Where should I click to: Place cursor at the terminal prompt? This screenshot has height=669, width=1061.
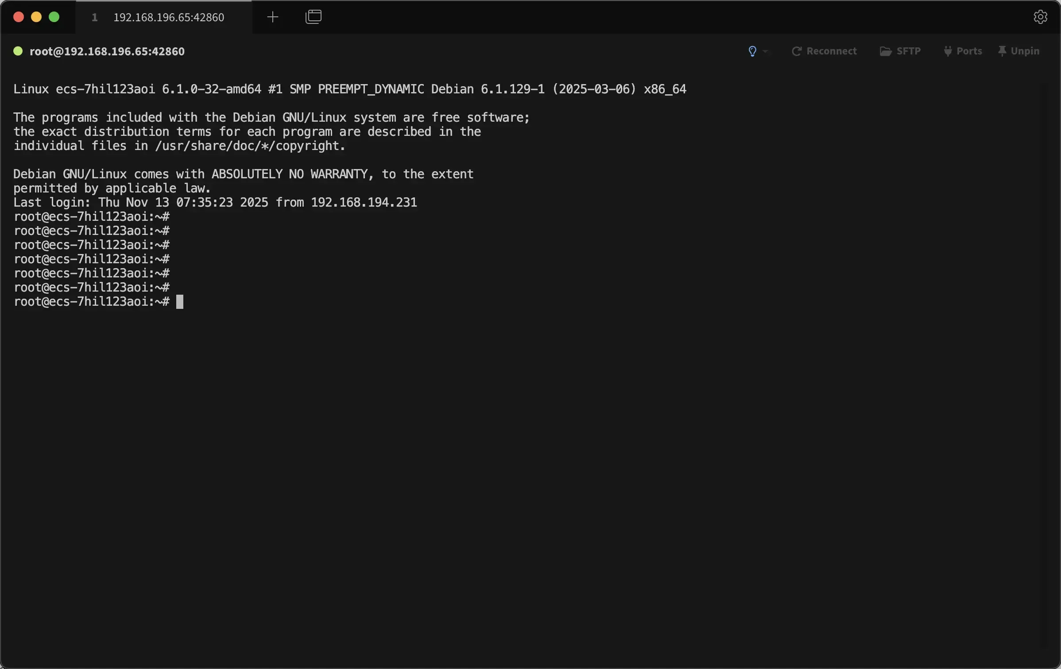180,302
